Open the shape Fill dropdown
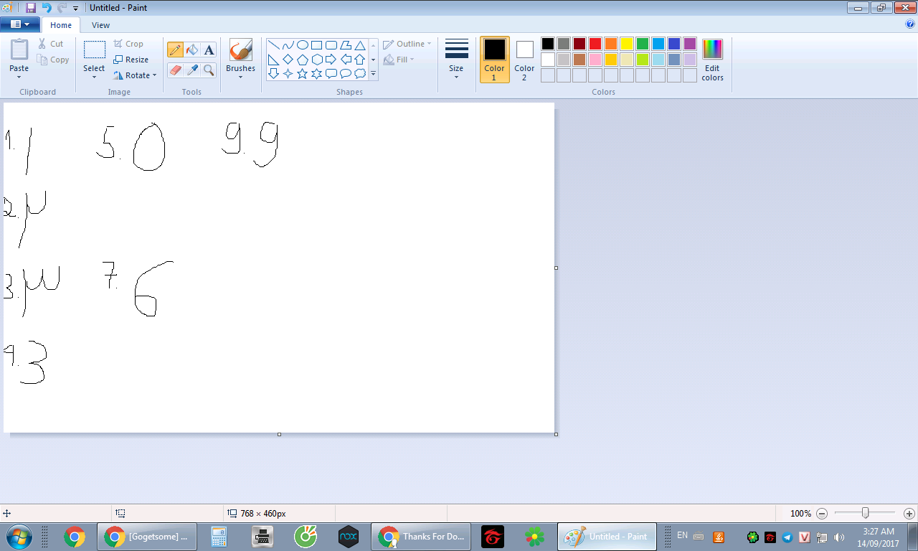This screenshot has height=551, width=918. [x=399, y=60]
